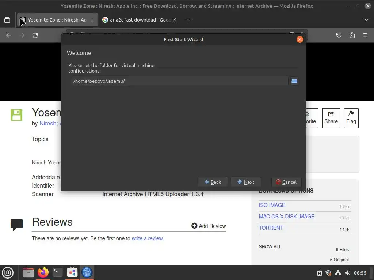Switch to Yosemite Zone Firefox tab
This screenshot has height=280, width=374.
[x=57, y=20]
